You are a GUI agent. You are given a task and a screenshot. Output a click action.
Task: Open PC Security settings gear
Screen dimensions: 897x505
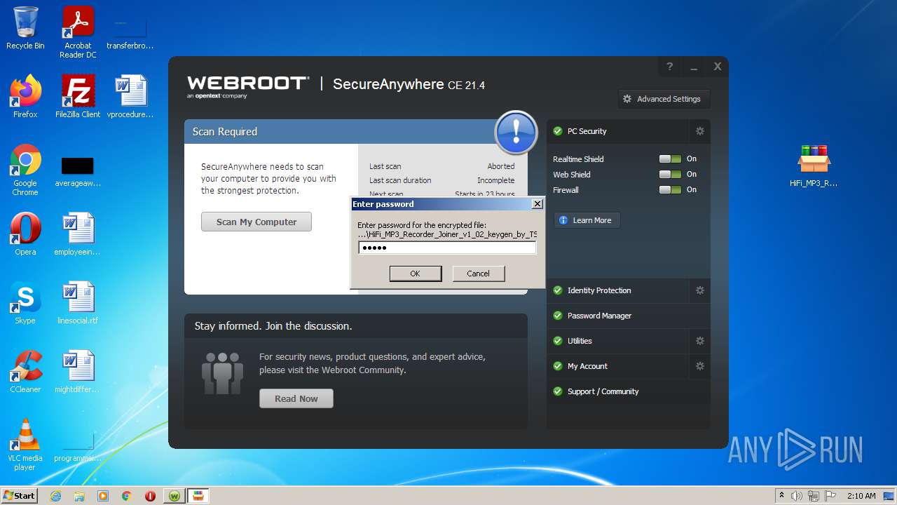point(699,131)
